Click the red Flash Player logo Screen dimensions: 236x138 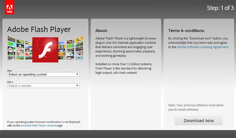coord(45,50)
